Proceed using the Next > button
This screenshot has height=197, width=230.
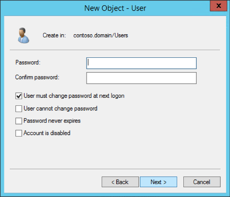point(159,182)
